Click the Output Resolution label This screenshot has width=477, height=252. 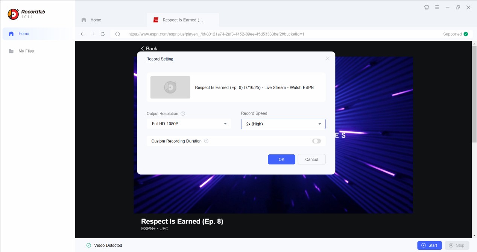click(x=163, y=113)
